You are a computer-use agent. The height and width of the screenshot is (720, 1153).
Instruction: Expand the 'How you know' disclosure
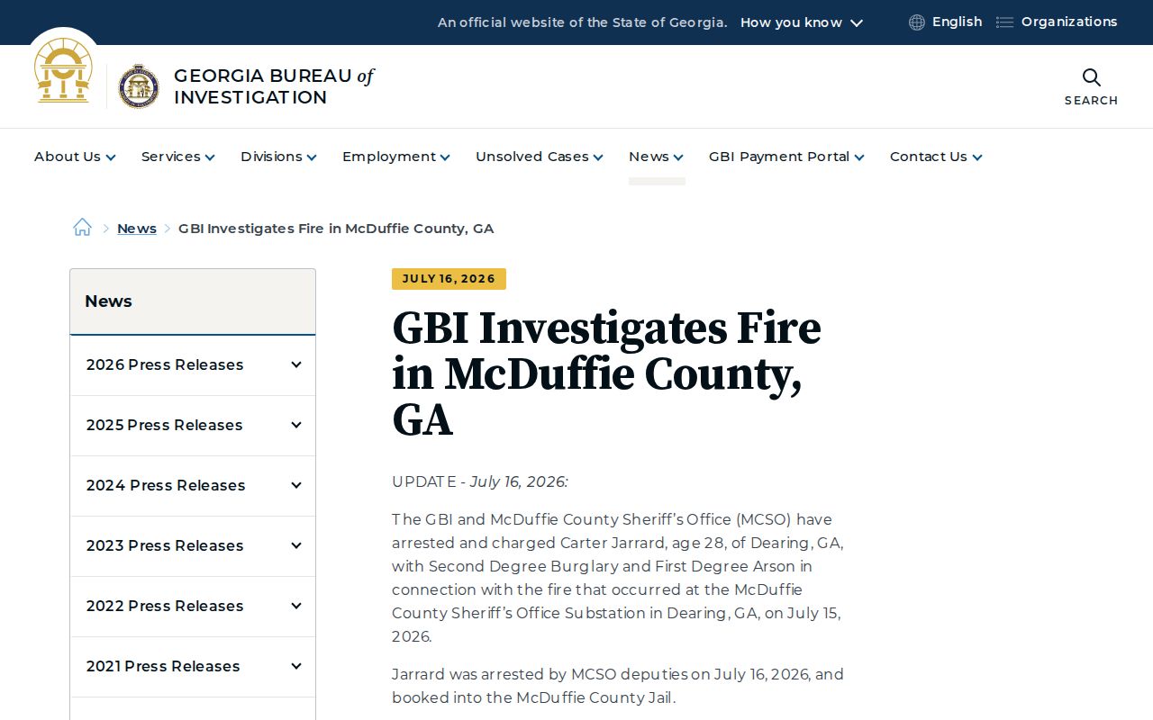point(802,22)
